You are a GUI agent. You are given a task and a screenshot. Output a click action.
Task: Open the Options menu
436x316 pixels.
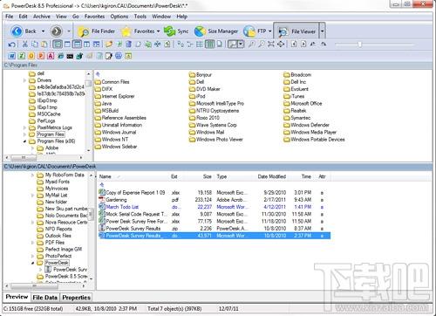[119, 17]
